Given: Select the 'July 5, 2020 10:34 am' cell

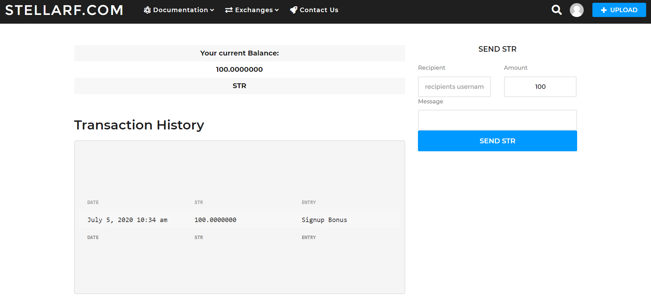Looking at the screenshot, I should click(x=127, y=220).
